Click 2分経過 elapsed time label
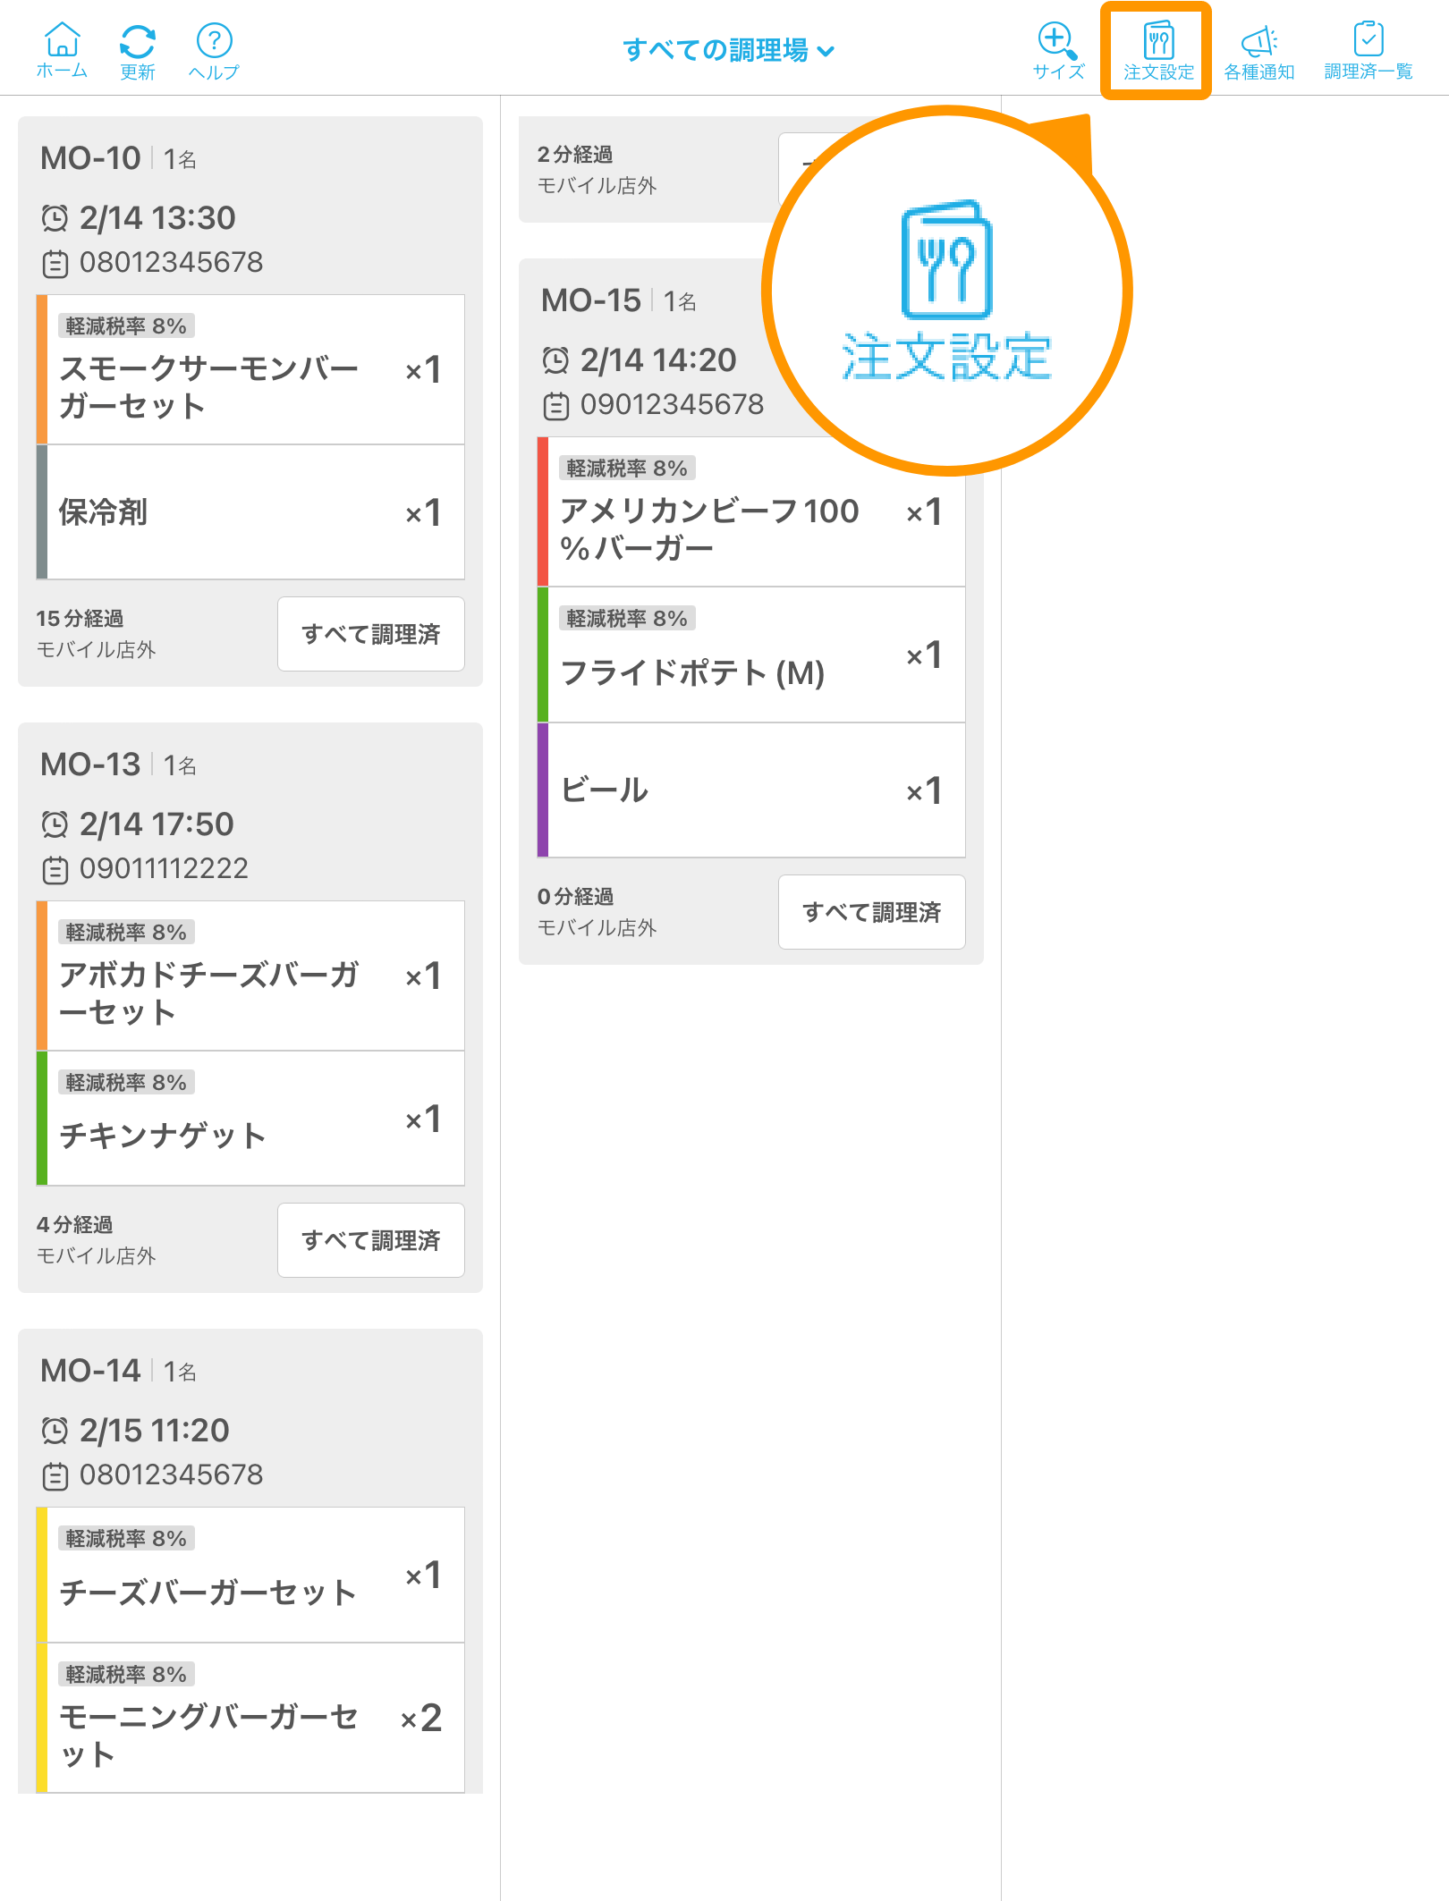Screen dimensions: 1449x1901 [x=575, y=154]
